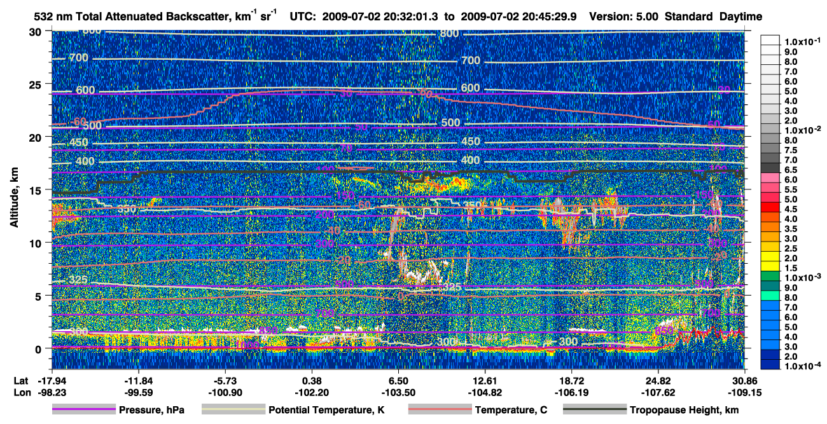Image resolution: width=827 pixels, height=424 pixels.
Task: Click the dark Tropopause Height legend line sample
Action: [x=595, y=410]
